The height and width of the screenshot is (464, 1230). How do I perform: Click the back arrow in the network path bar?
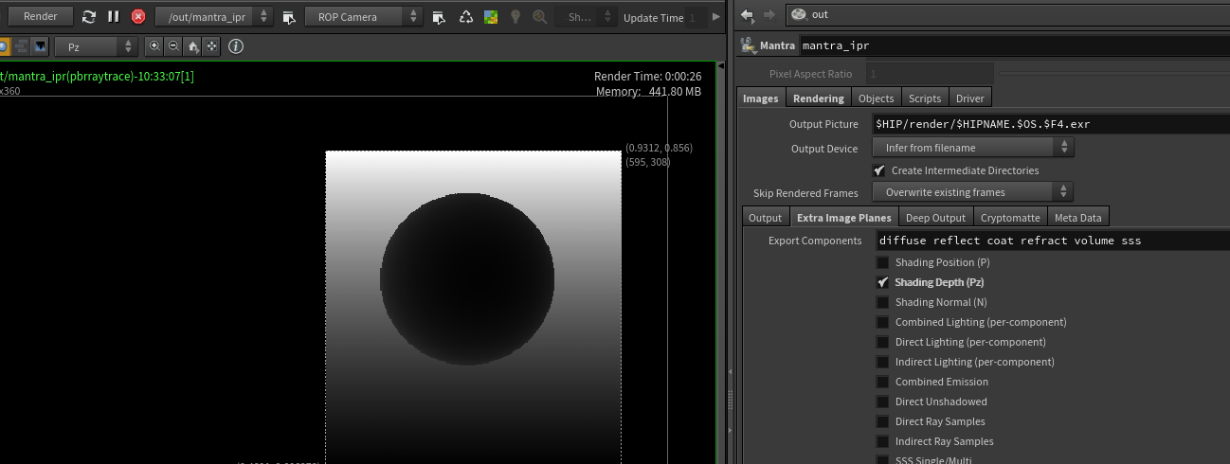tap(748, 14)
